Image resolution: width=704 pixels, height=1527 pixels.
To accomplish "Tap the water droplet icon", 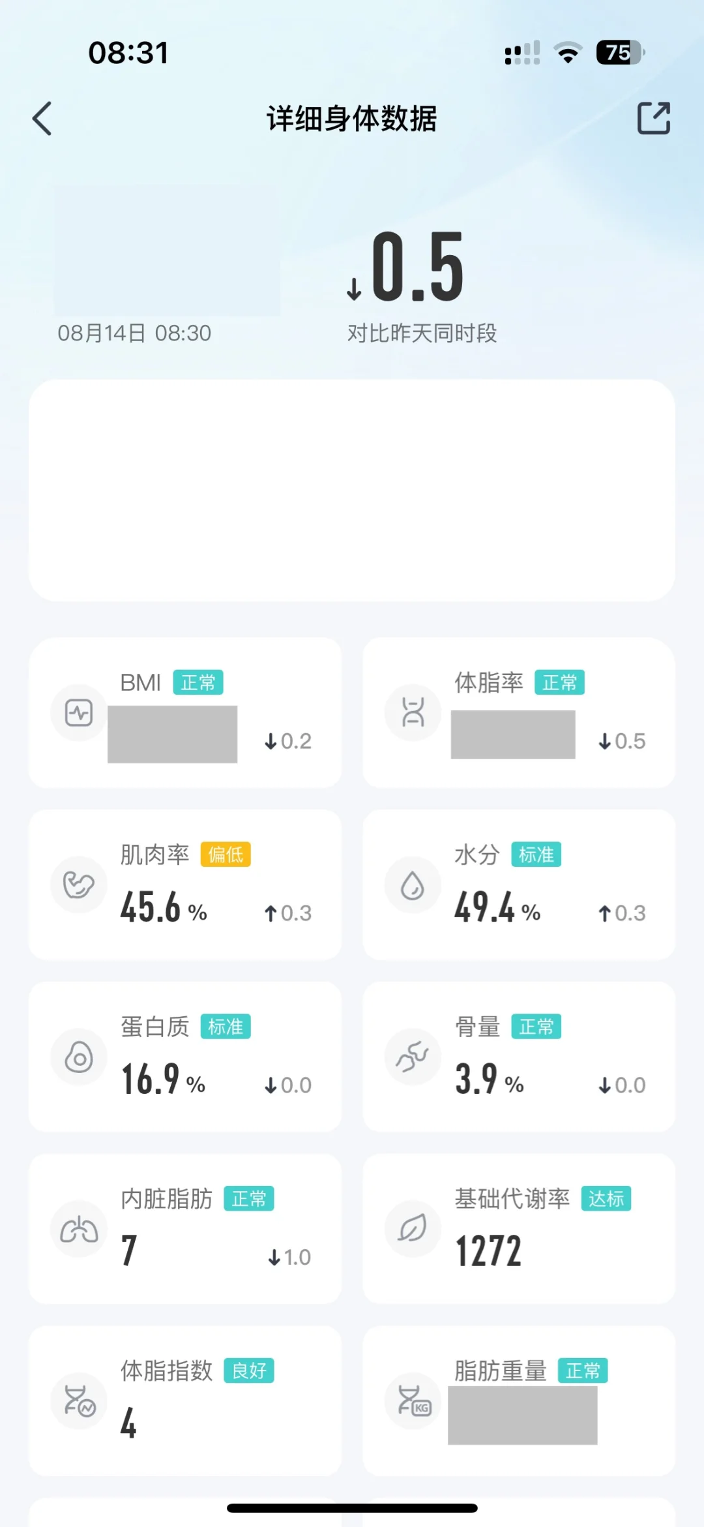I will coord(413,885).
